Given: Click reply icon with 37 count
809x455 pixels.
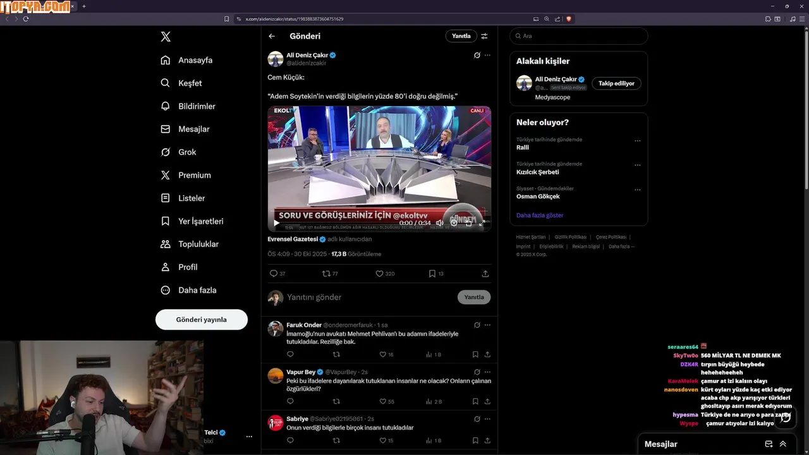Looking at the screenshot, I should [277, 274].
